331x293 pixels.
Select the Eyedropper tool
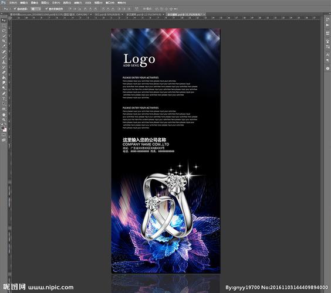(x=4, y=46)
